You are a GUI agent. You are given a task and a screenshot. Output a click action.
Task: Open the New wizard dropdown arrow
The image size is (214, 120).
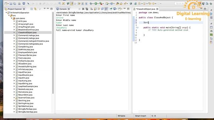8,4
